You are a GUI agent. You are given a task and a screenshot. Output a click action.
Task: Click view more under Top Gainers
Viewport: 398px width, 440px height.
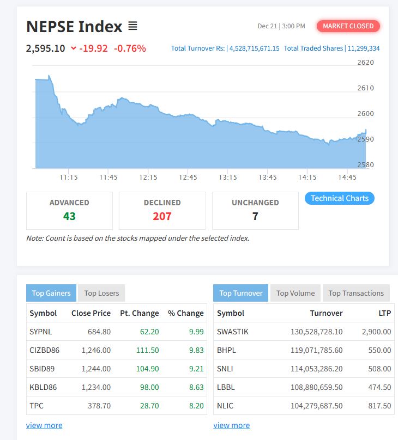pyautogui.click(x=44, y=425)
